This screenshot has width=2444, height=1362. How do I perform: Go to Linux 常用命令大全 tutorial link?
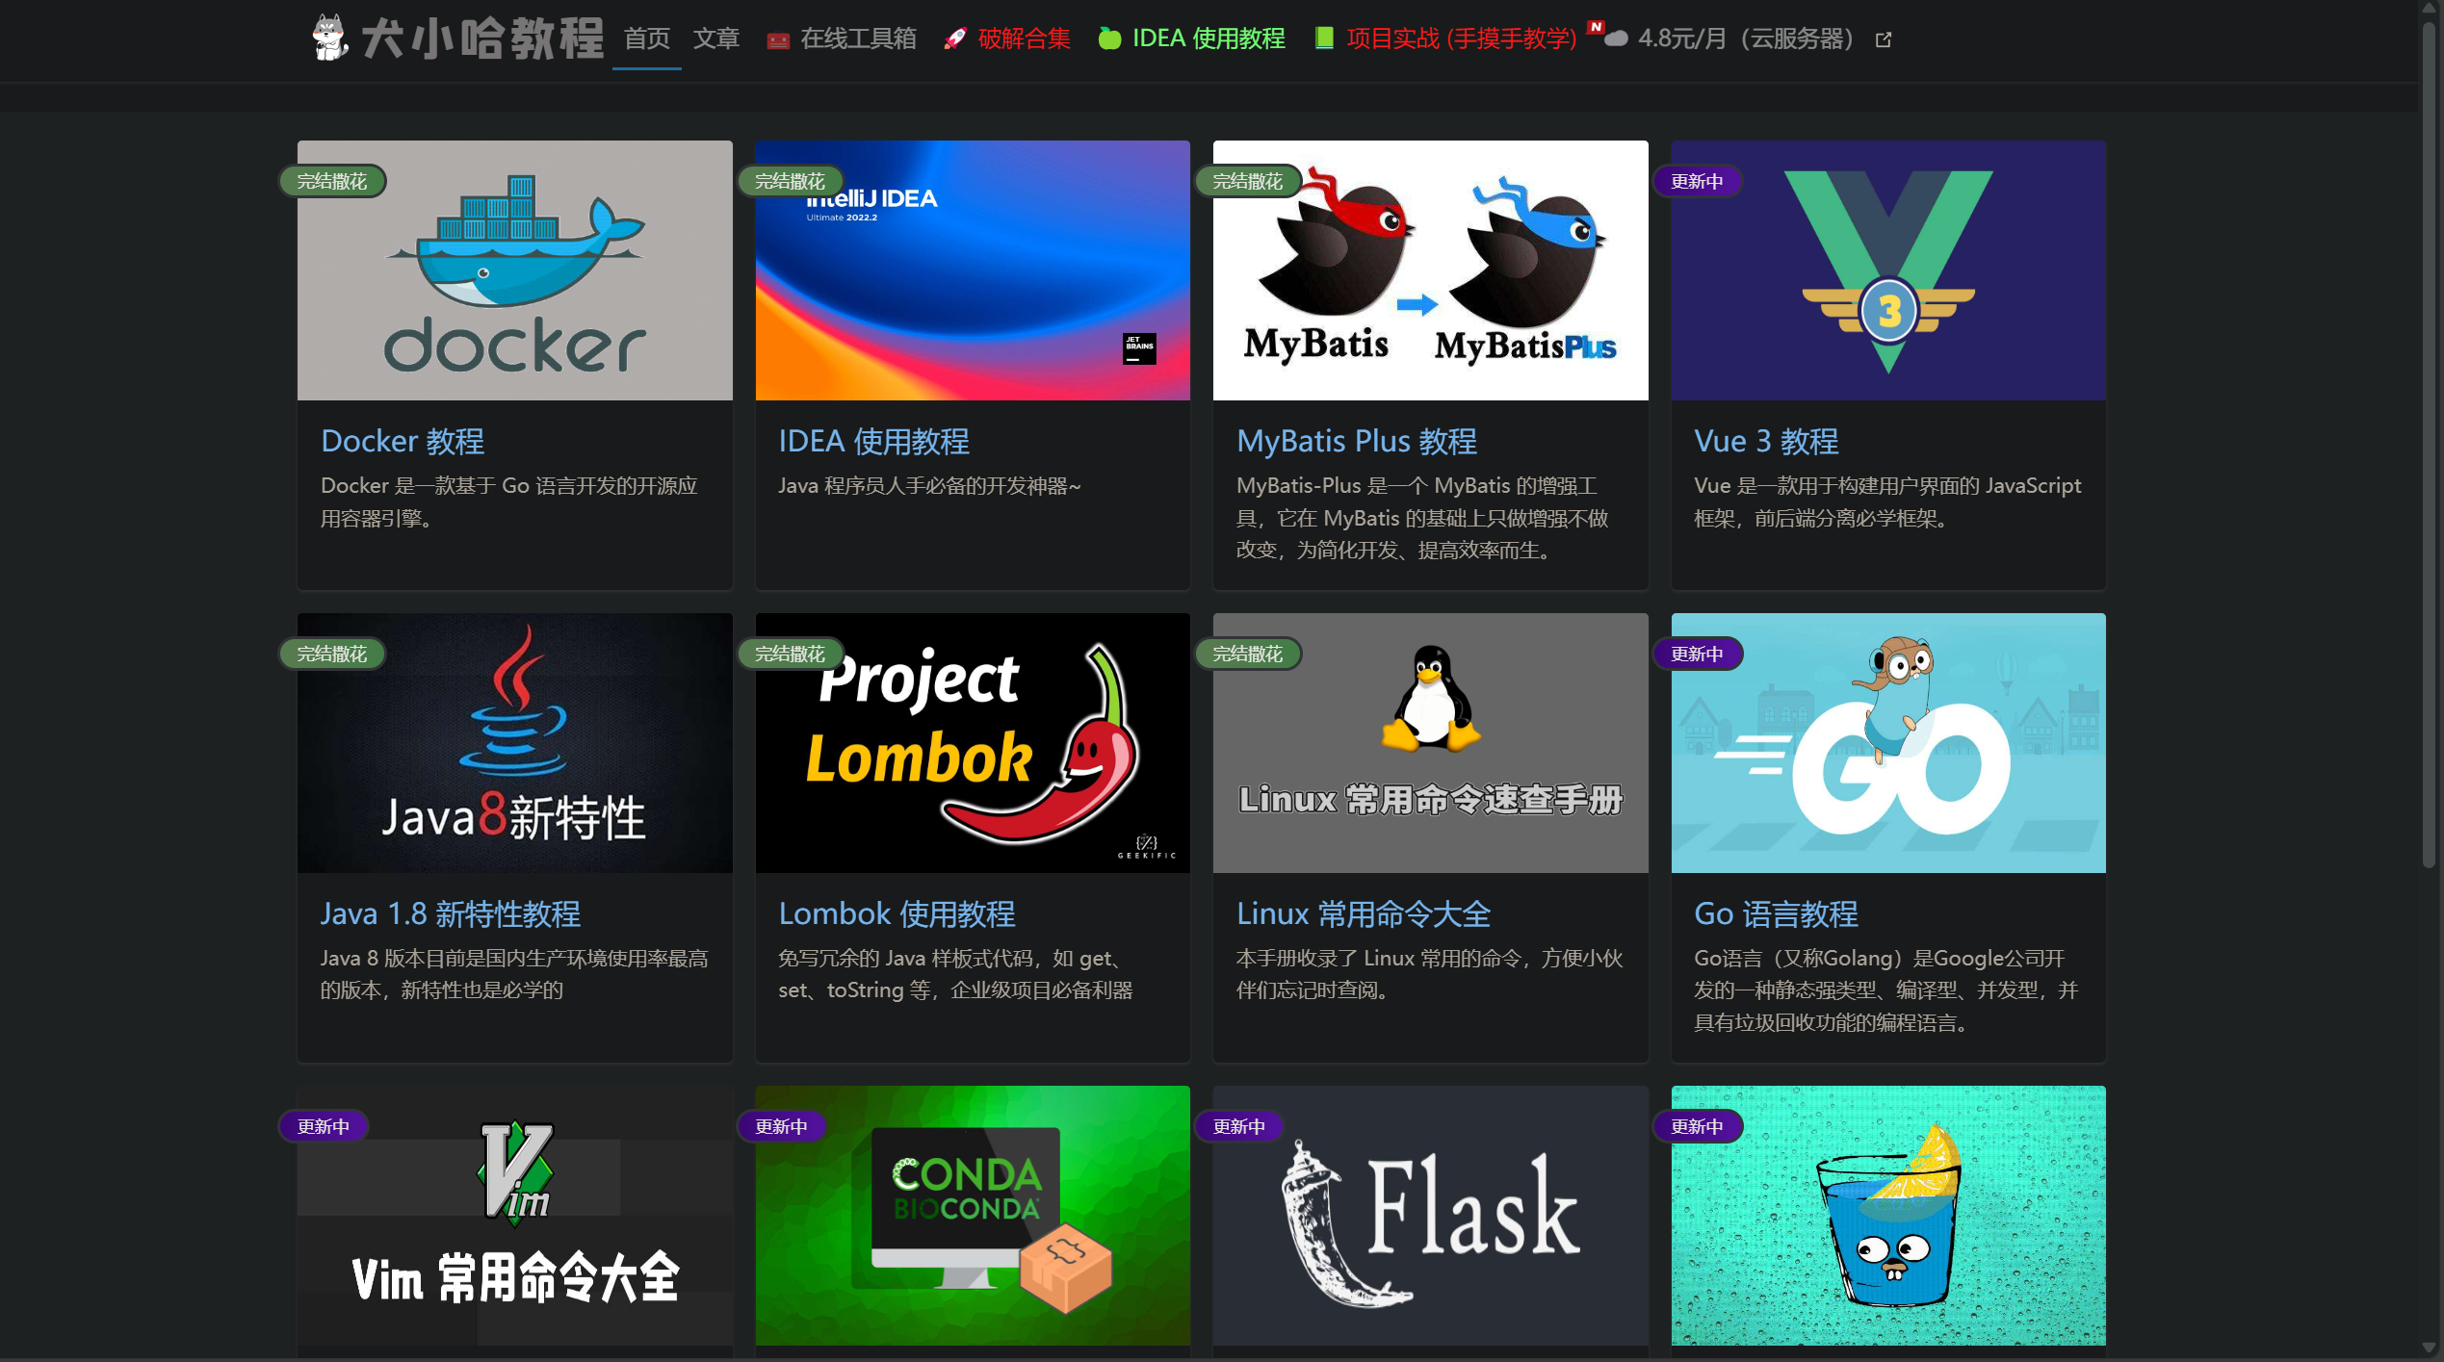(x=1363, y=913)
